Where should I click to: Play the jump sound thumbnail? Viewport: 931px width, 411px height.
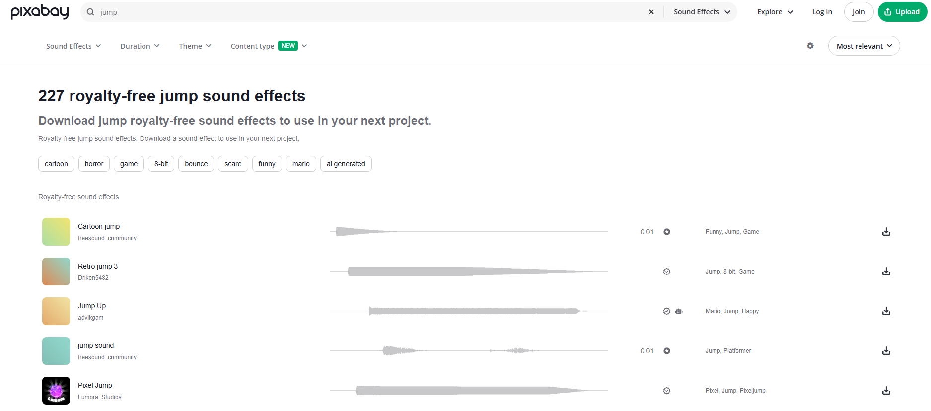pos(56,351)
